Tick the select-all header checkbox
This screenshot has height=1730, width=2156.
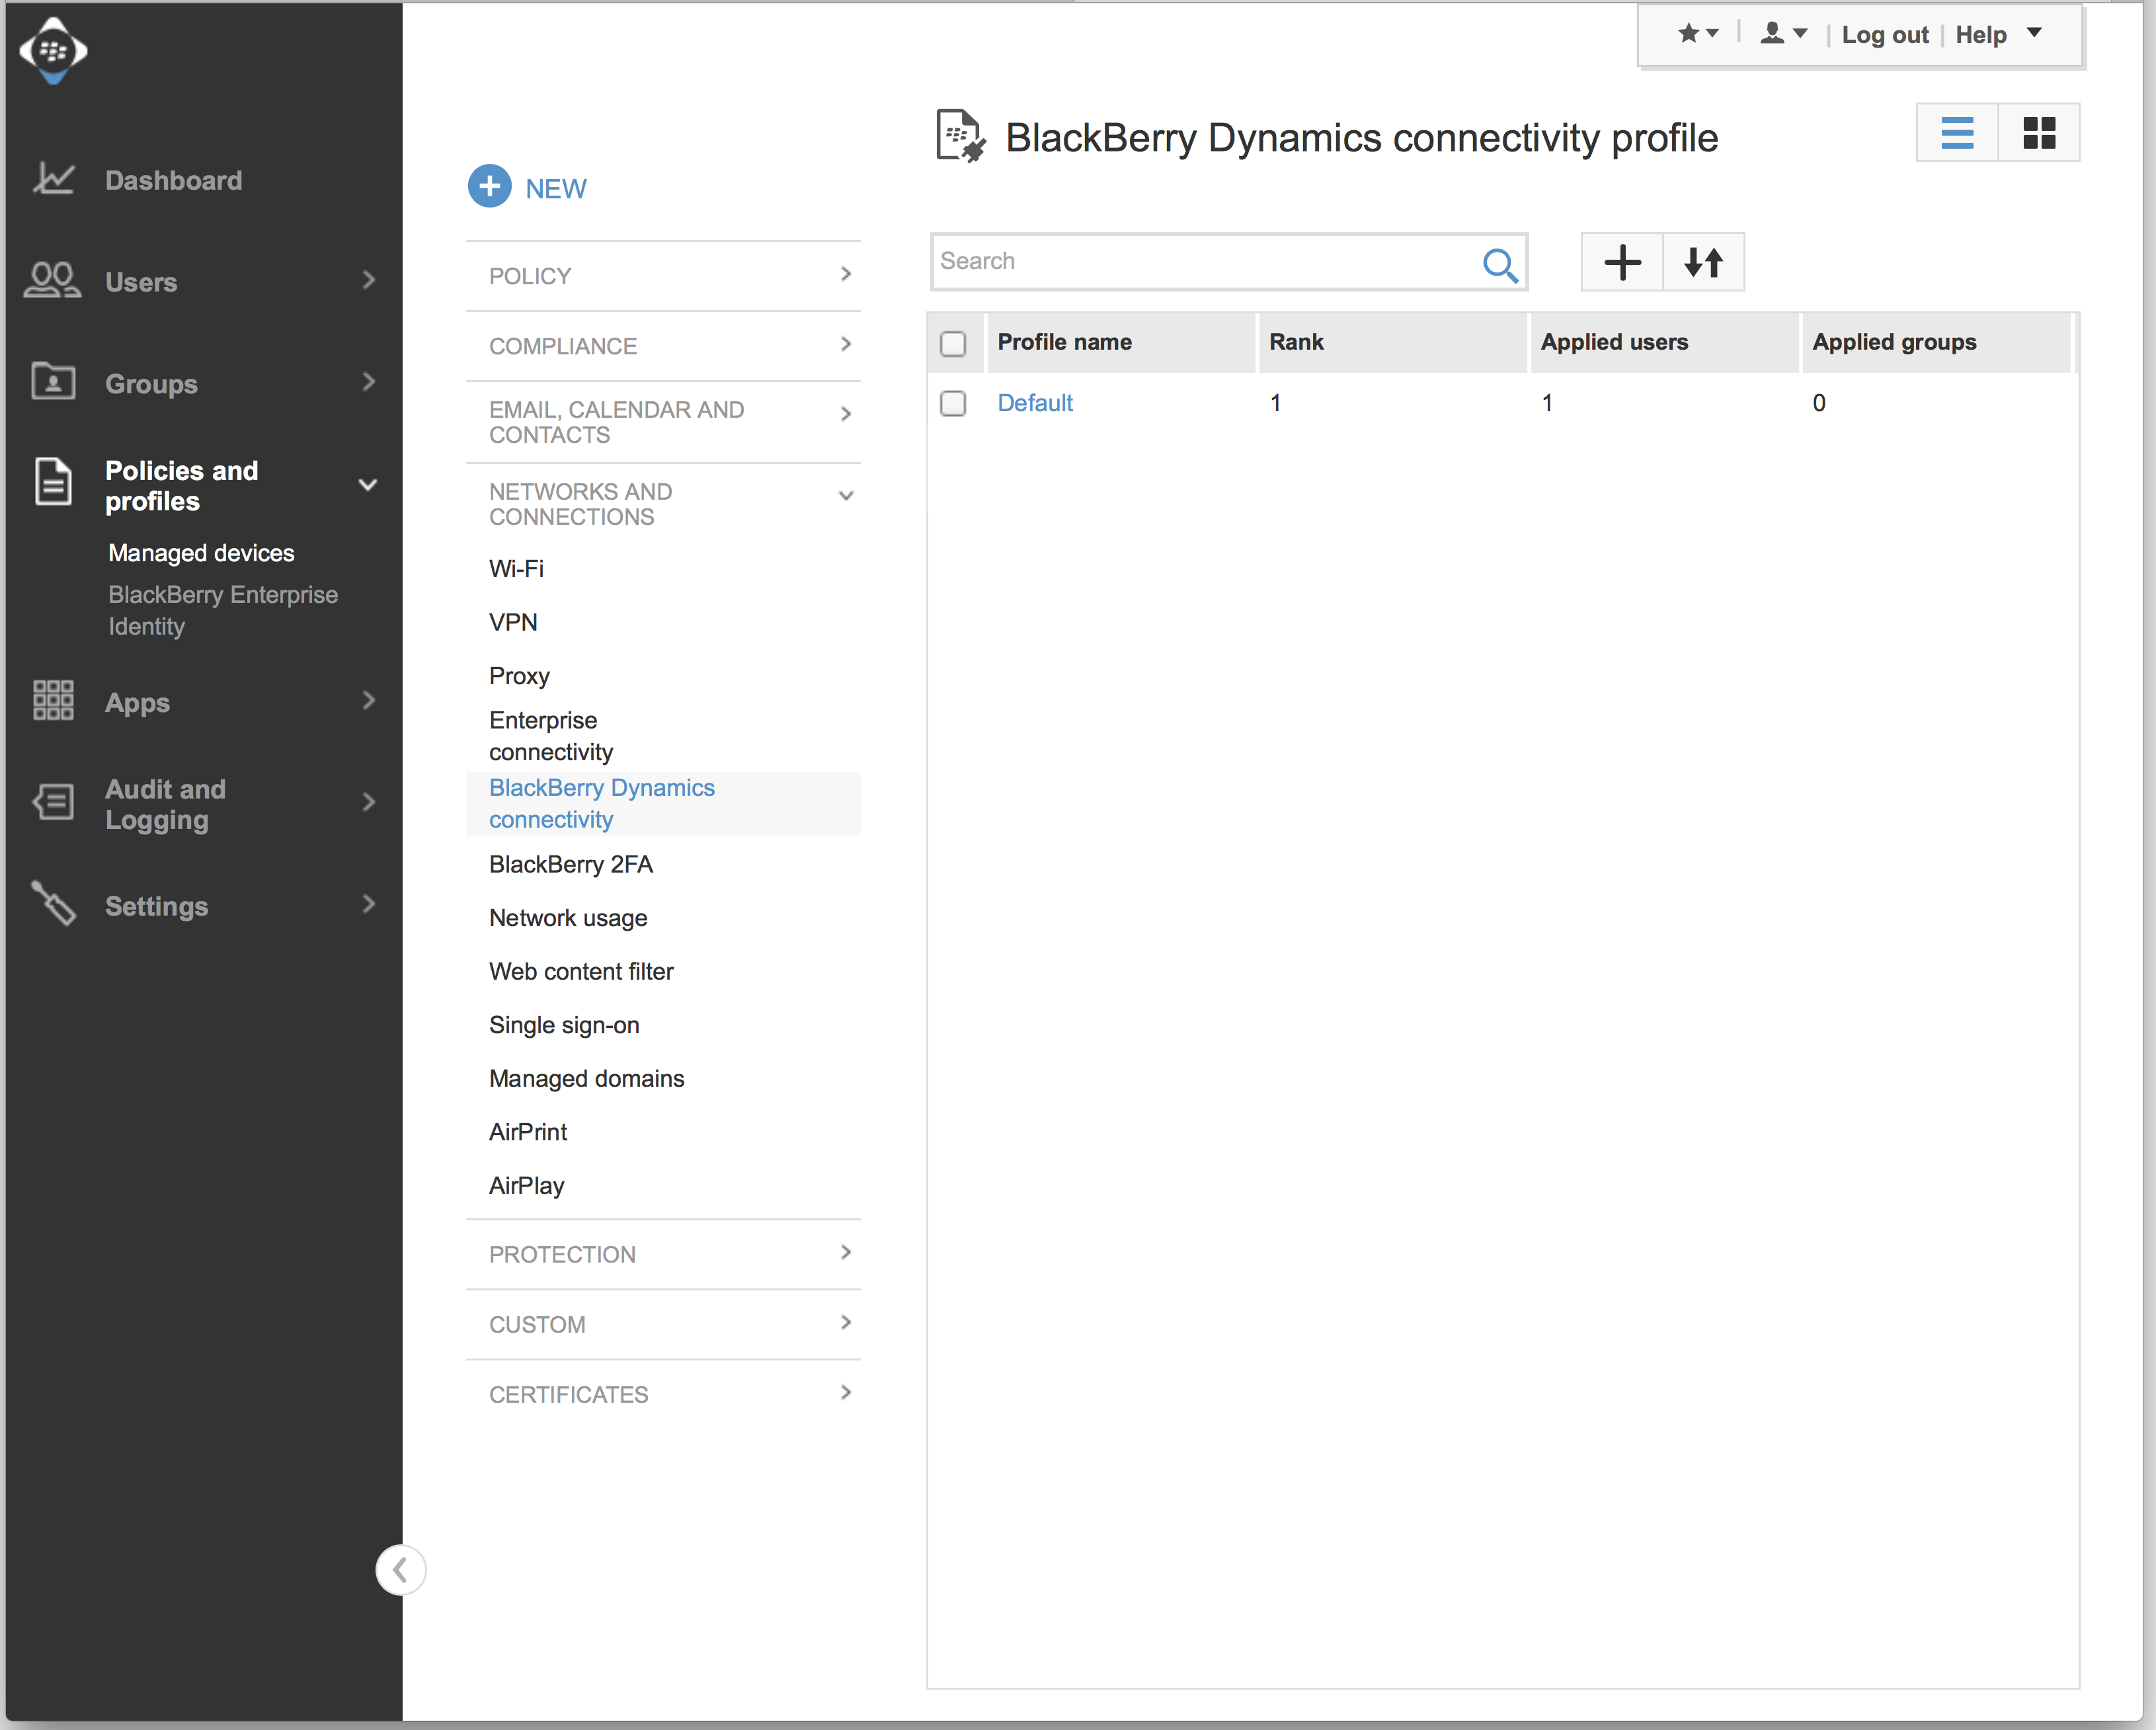click(x=953, y=343)
